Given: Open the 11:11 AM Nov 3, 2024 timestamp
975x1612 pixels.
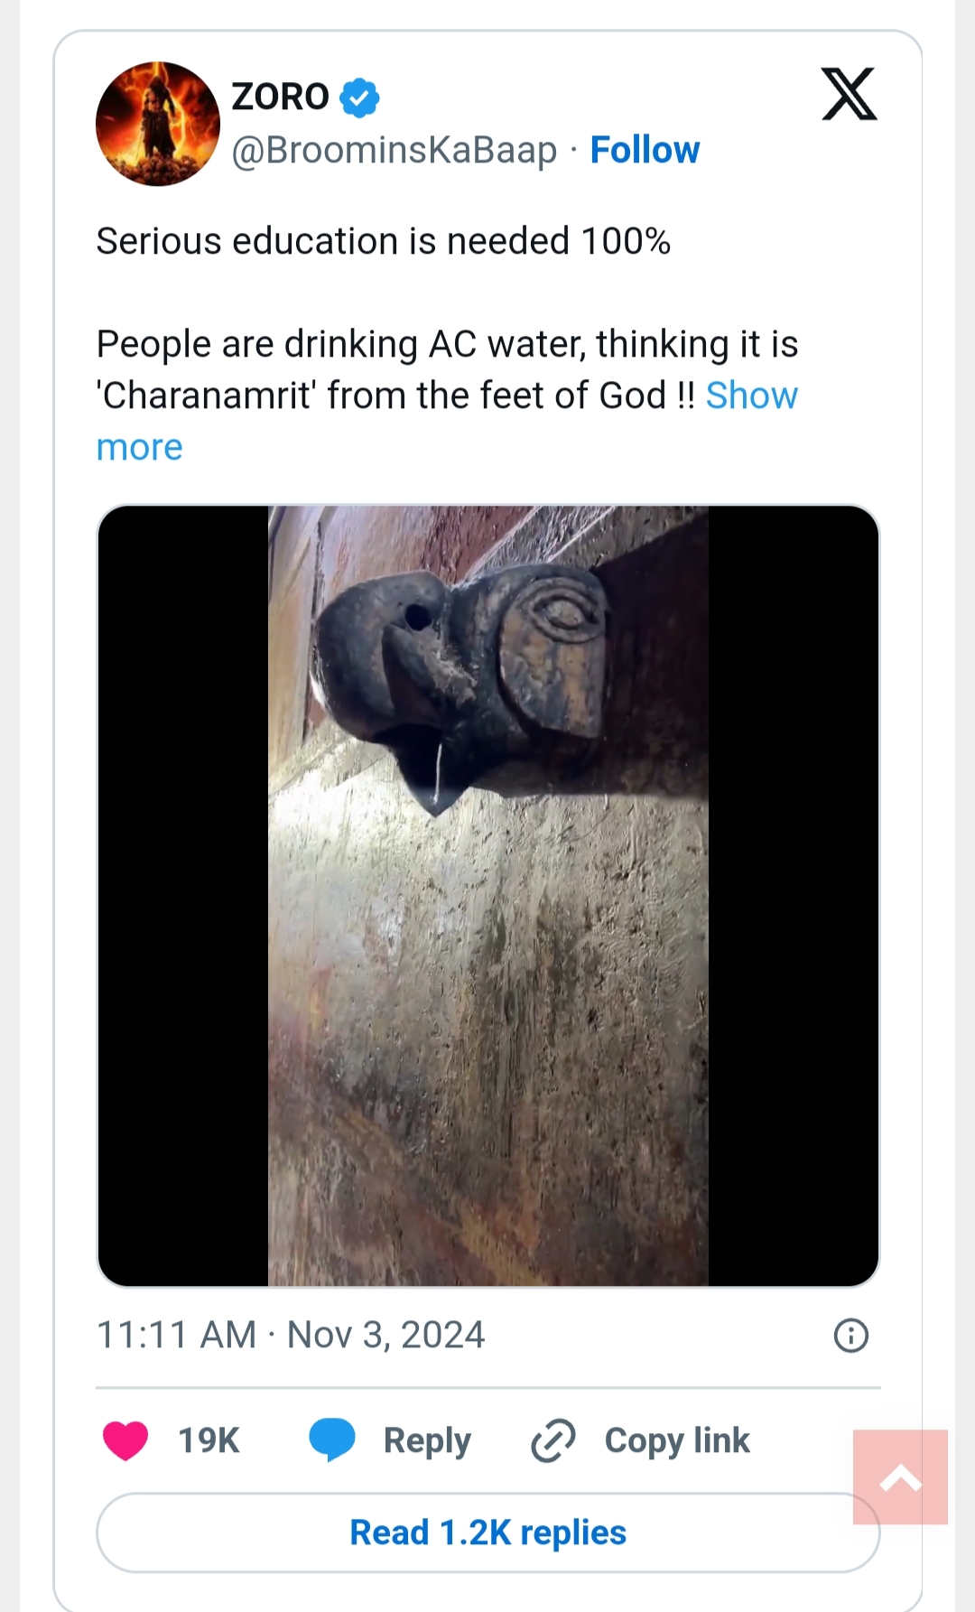Looking at the screenshot, I should coord(291,1335).
